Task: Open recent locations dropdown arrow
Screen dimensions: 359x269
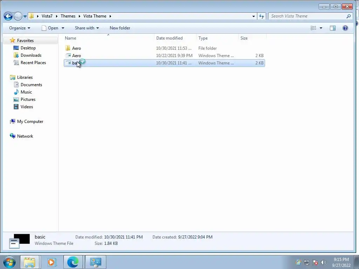Action: click(x=25, y=16)
